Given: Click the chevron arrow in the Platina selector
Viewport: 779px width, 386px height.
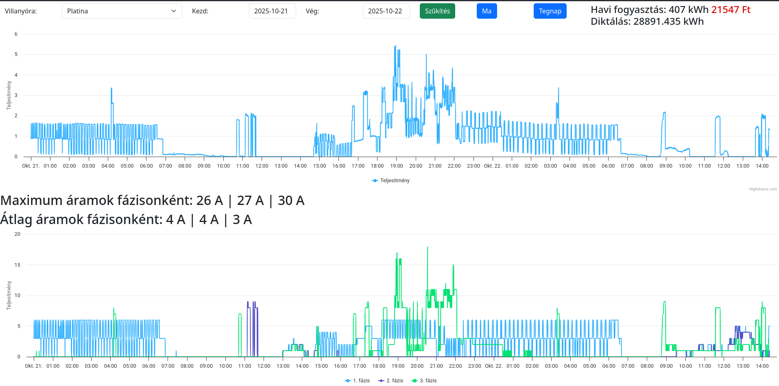Looking at the screenshot, I should click(x=174, y=11).
